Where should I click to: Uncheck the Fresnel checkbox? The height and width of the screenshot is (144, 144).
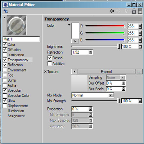point(50,58)
